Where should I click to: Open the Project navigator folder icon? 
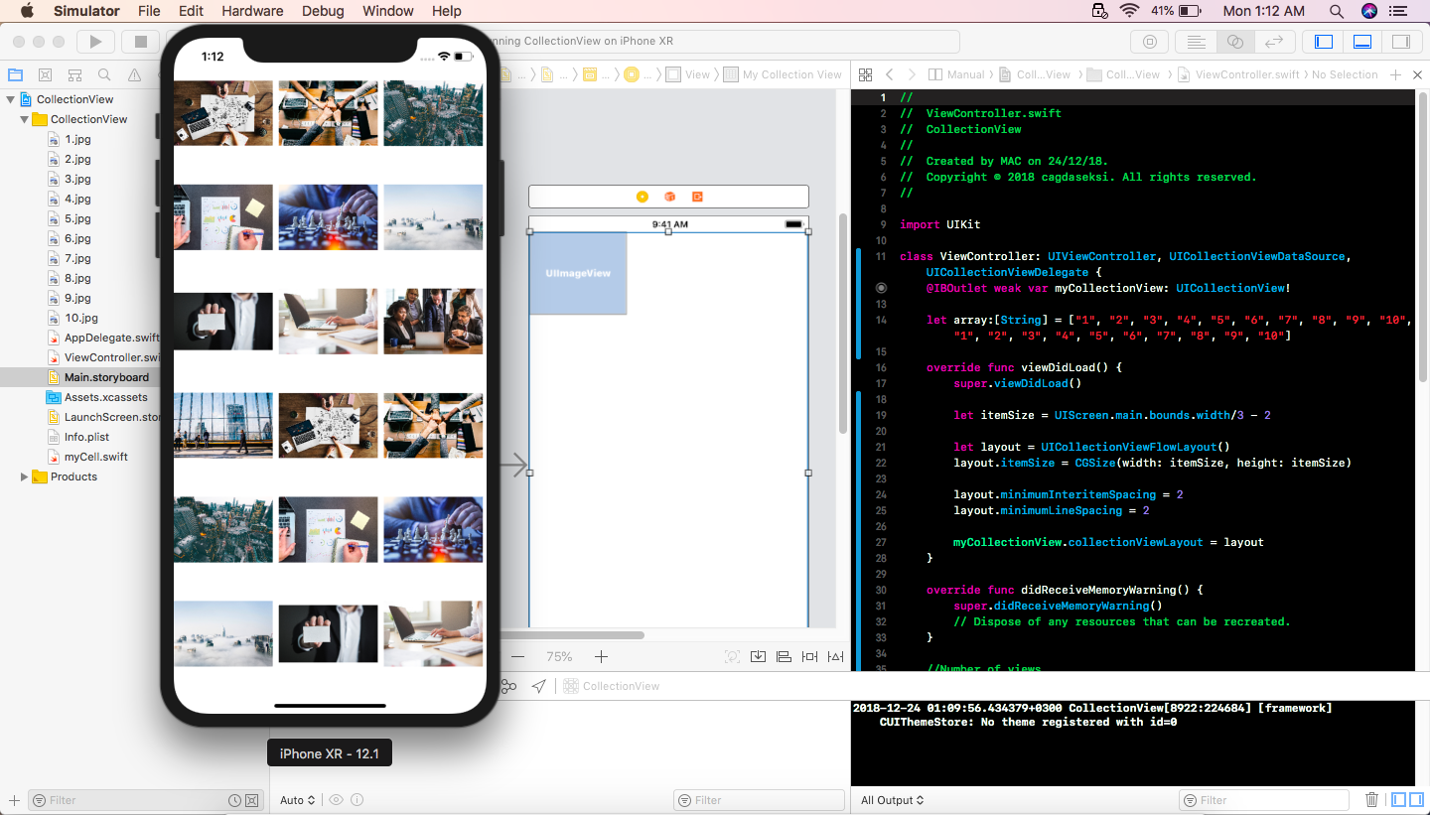point(15,74)
